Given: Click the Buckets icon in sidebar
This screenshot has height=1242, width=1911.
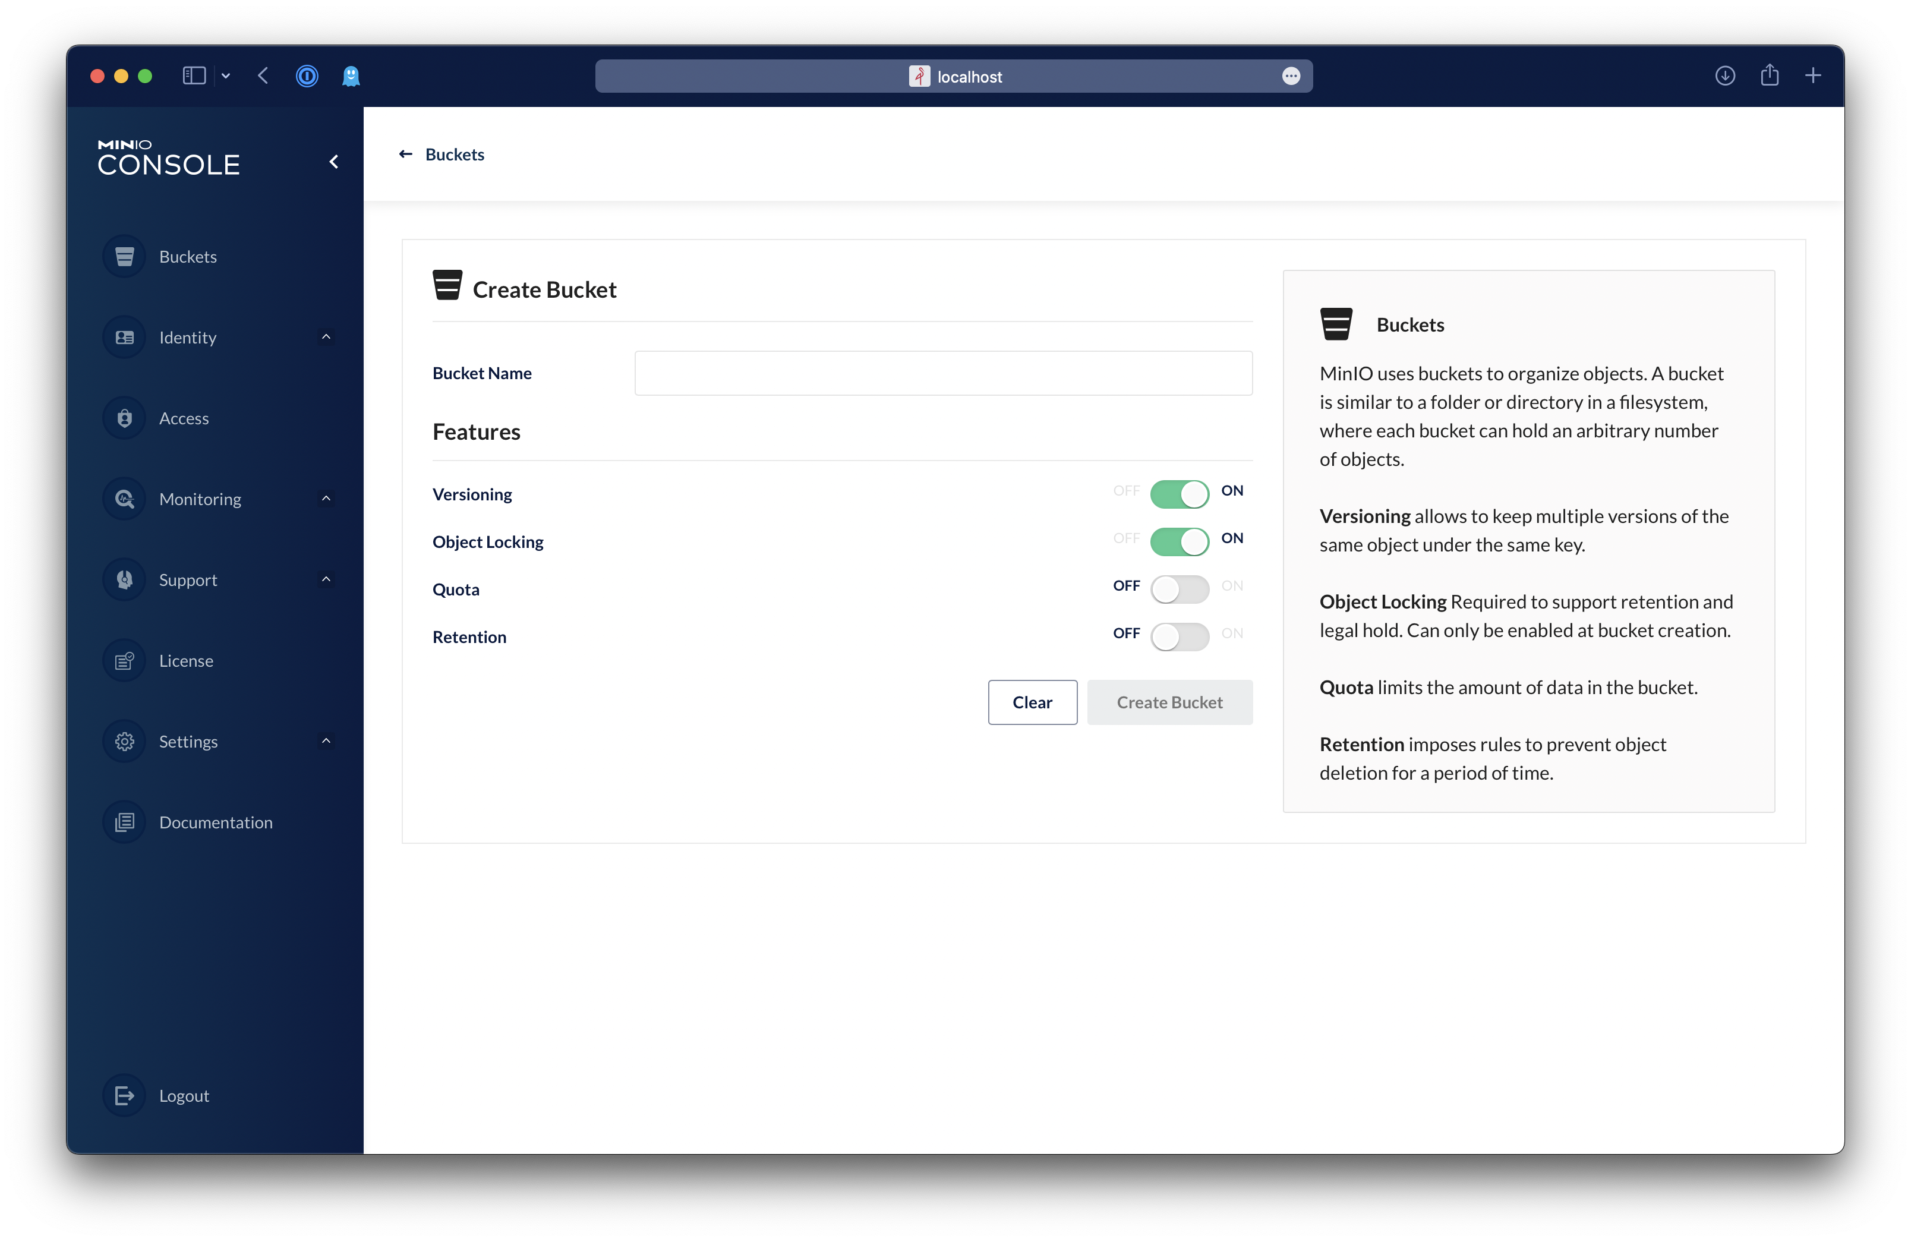Looking at the screenshot, I should pos(124,257).
